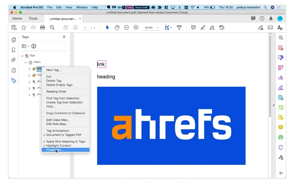Expand the last P tag
This screenshot has height=183, width=296.
point(29,95)
